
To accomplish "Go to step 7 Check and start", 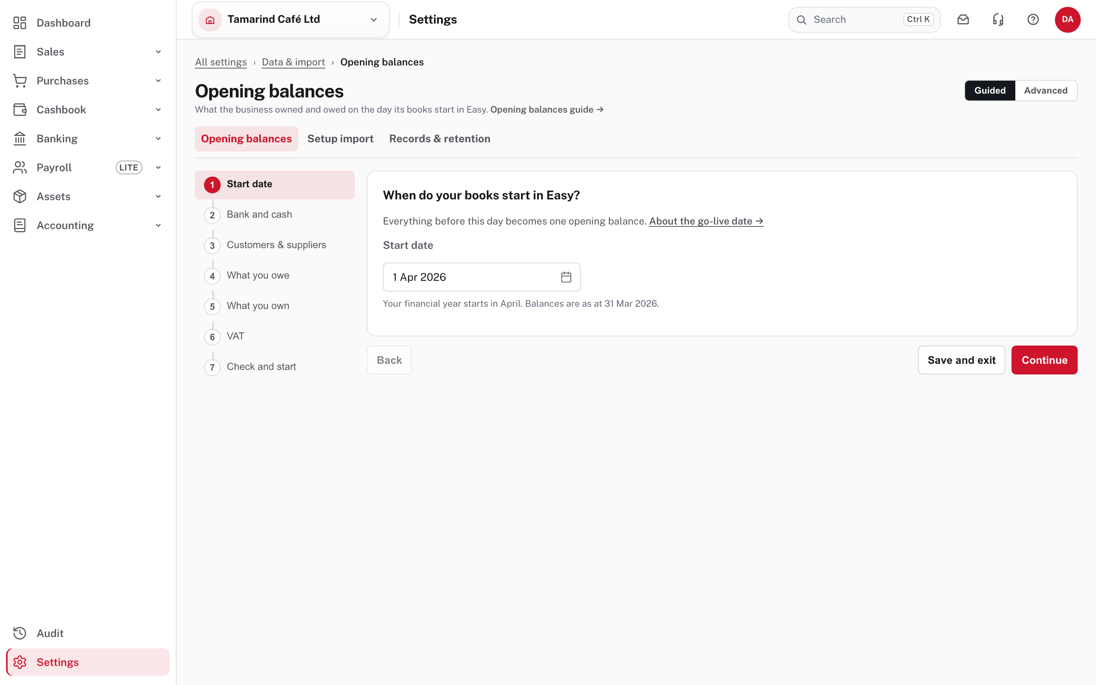I will tap(274, 367).
